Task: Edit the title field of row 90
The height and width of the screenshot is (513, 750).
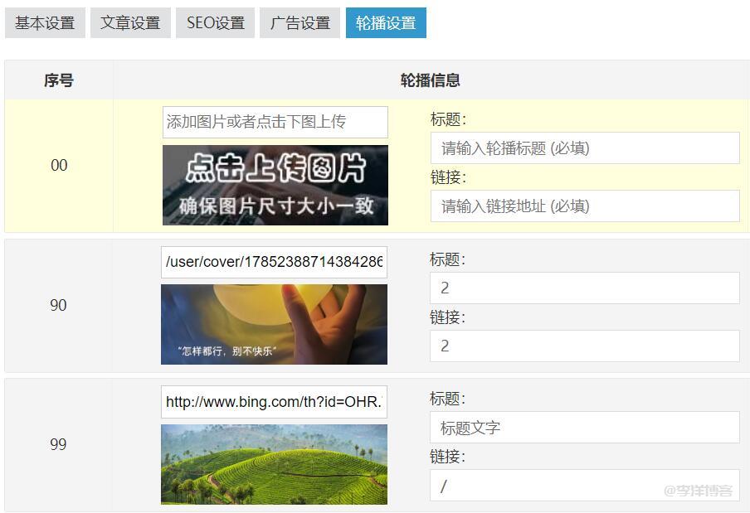Action: 584,288
